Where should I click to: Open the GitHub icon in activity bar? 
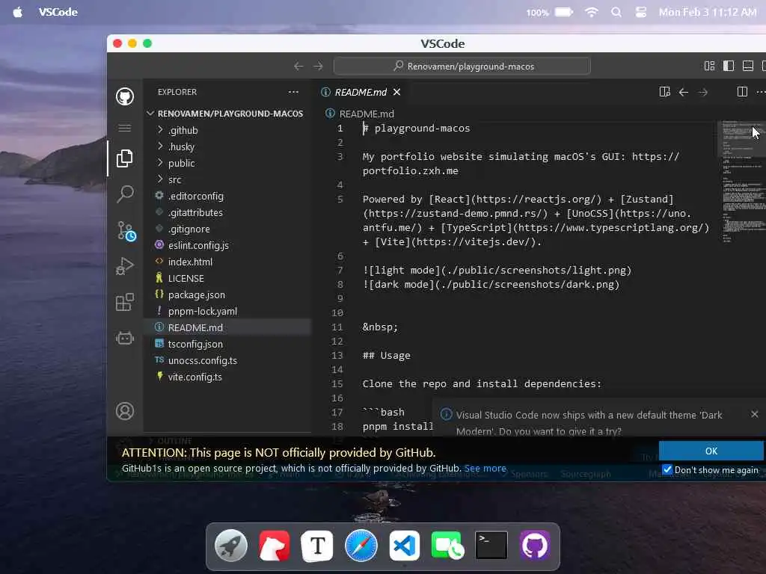(125, 96)
